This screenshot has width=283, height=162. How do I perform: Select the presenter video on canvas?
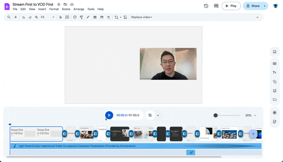coord(168,64)
